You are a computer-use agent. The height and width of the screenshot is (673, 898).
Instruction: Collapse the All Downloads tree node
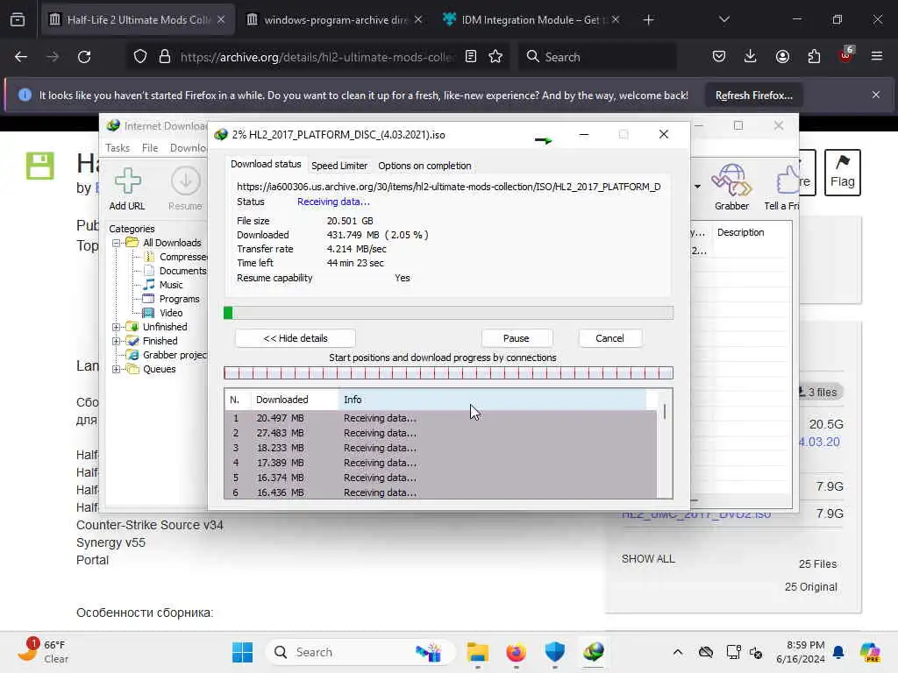coord(117,243)
